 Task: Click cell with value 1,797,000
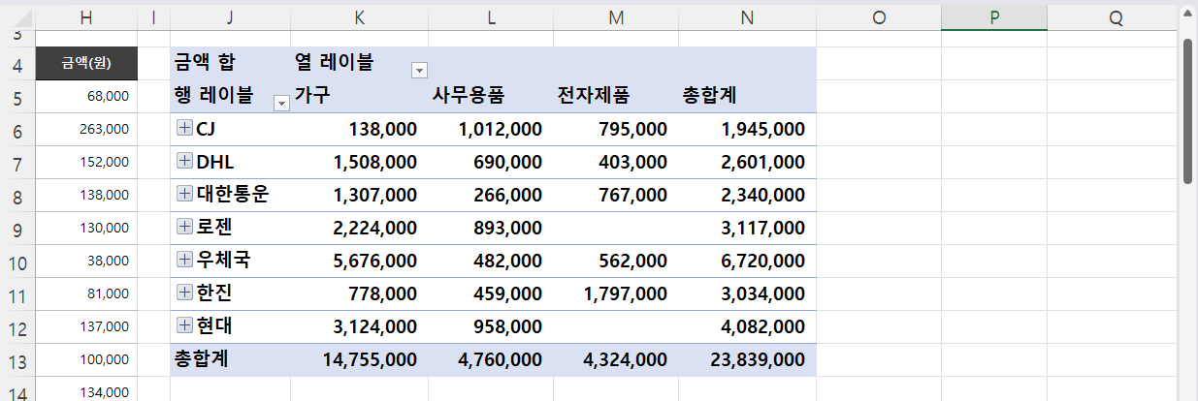tap(616, 293)
